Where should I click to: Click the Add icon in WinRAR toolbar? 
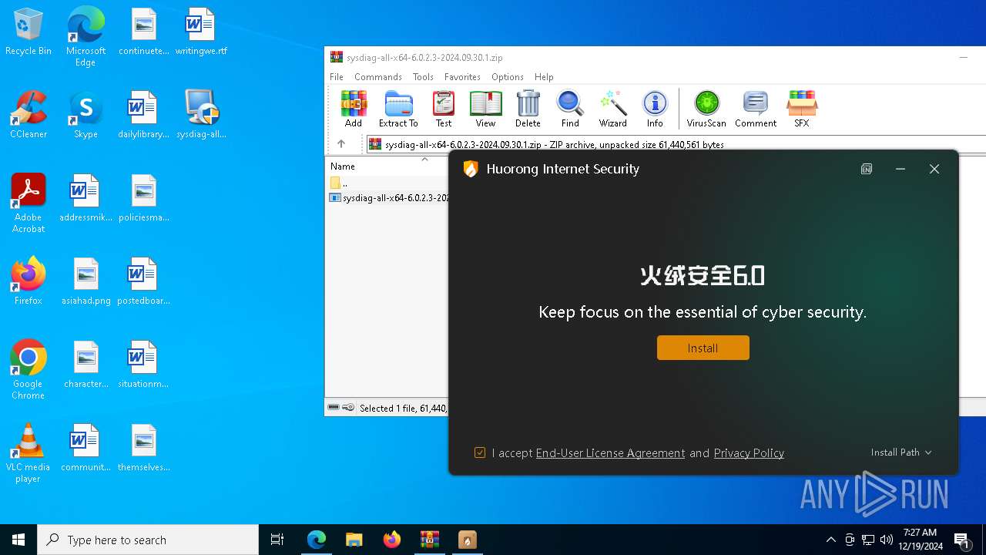coord(354,109)
